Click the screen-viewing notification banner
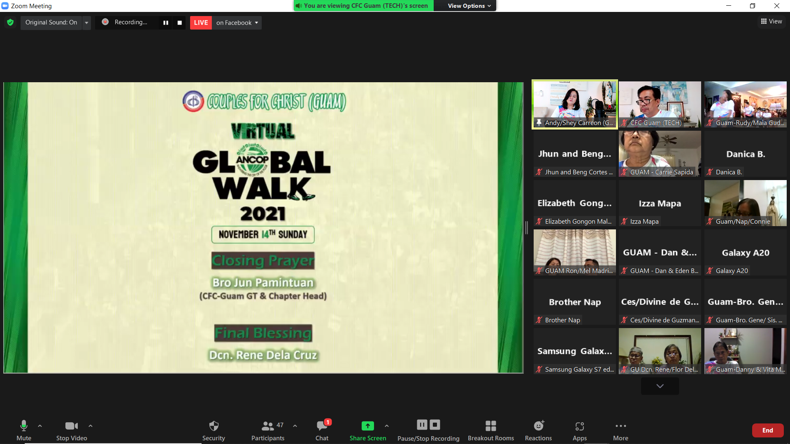790x444 pixels. coord(363,6)
